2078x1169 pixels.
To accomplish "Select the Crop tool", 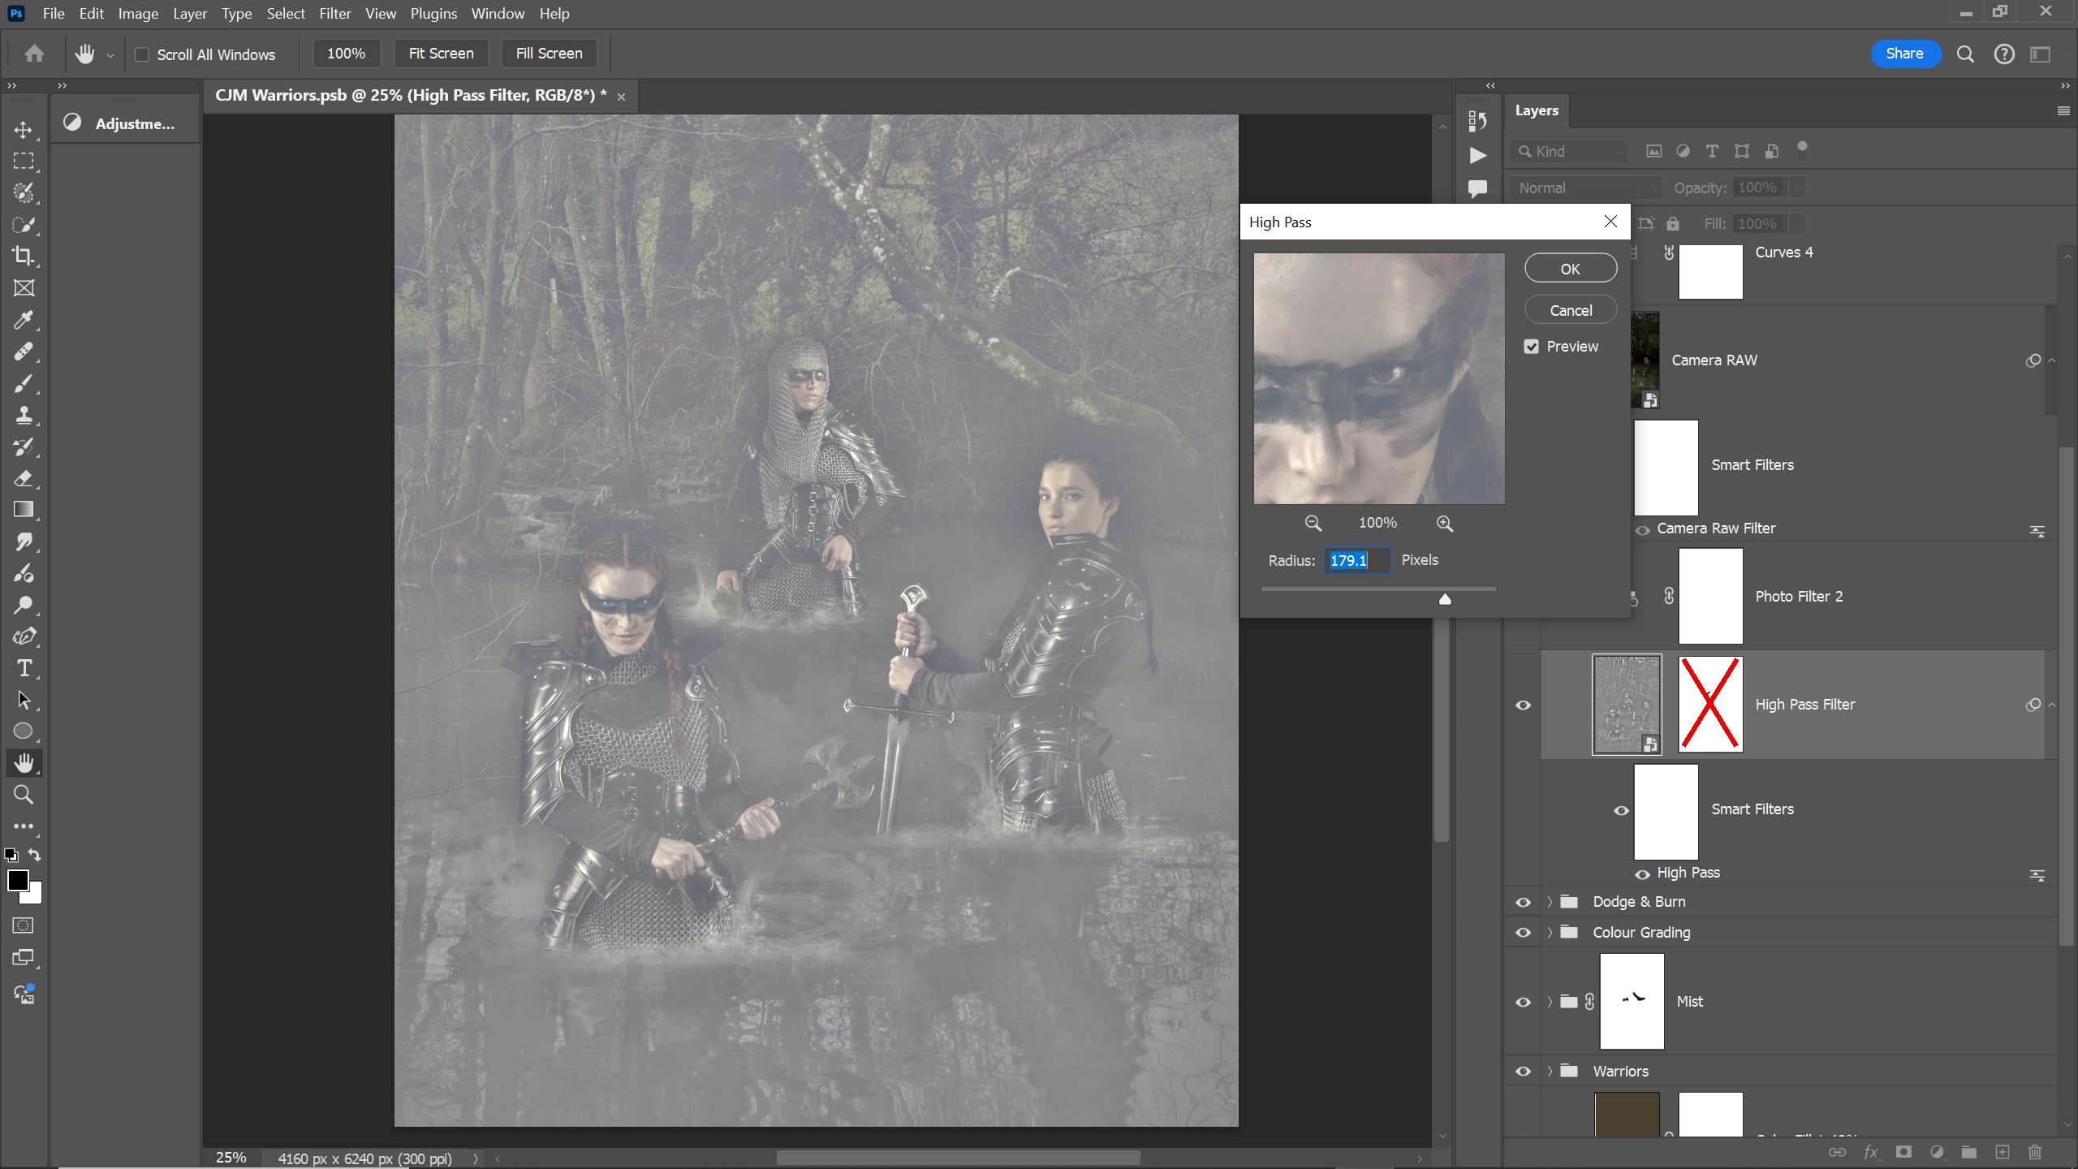I will tap(24, 257).
